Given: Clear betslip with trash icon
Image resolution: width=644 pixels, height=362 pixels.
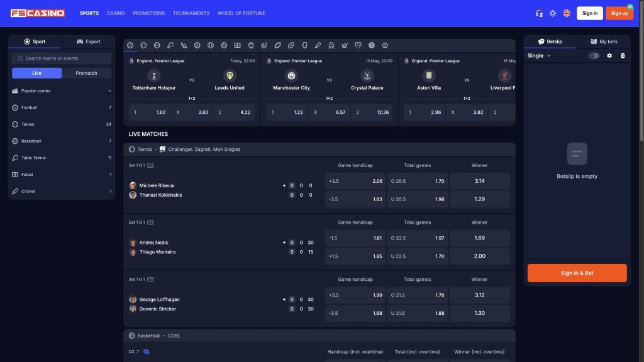Looking at the screenshot, I should point(623,55).
